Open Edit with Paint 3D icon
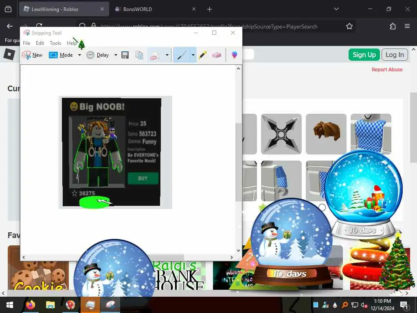This screenshot has width=417, height=313. point(234,55)
